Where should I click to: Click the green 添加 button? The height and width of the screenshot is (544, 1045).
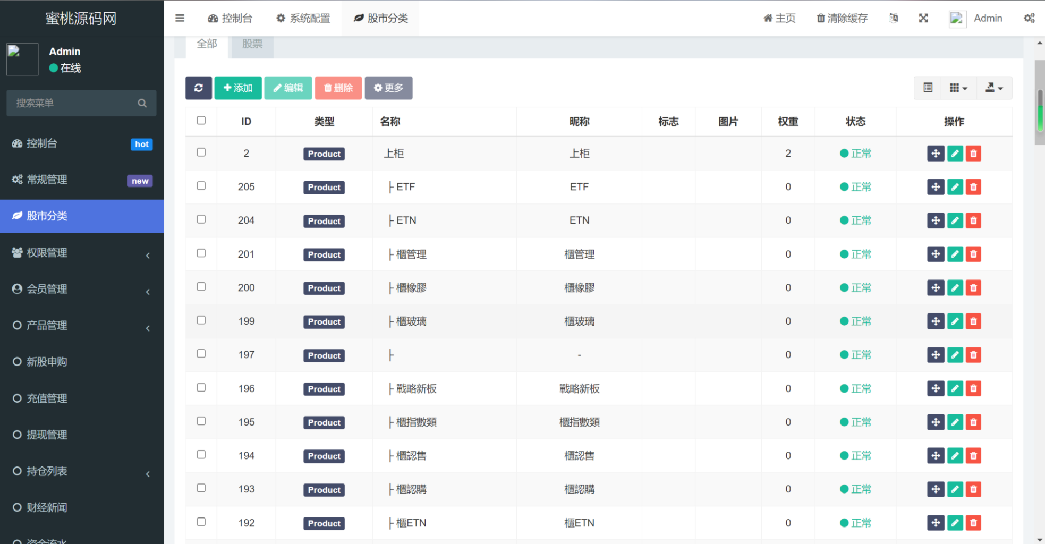click(x=238, y=88)
